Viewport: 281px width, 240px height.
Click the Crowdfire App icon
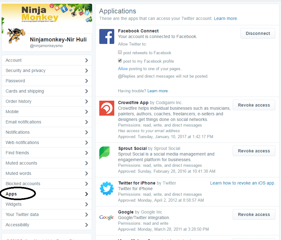107,108
